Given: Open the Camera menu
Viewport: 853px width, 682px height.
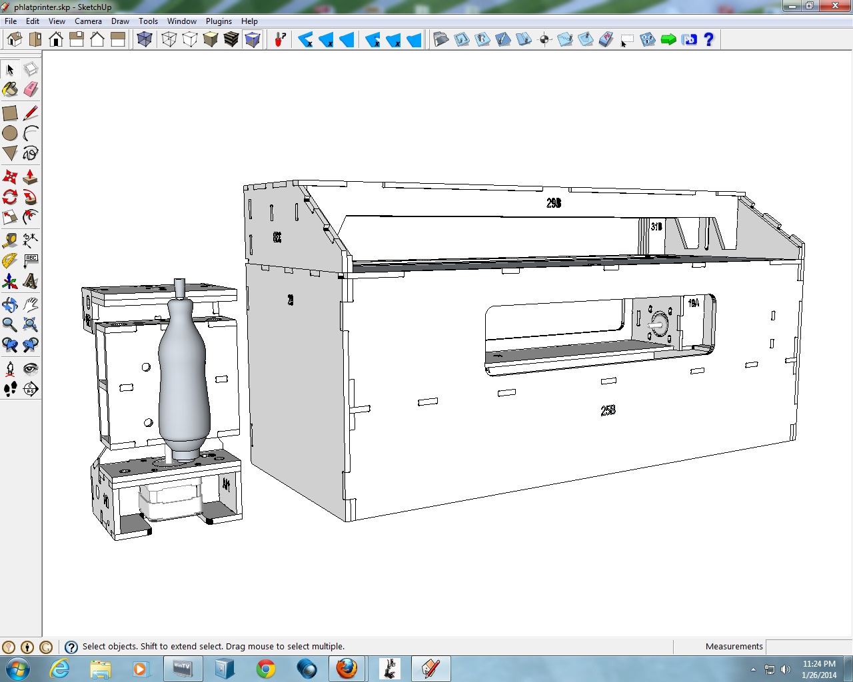Looking at the screenshot, I should click(x=88, y=21).
